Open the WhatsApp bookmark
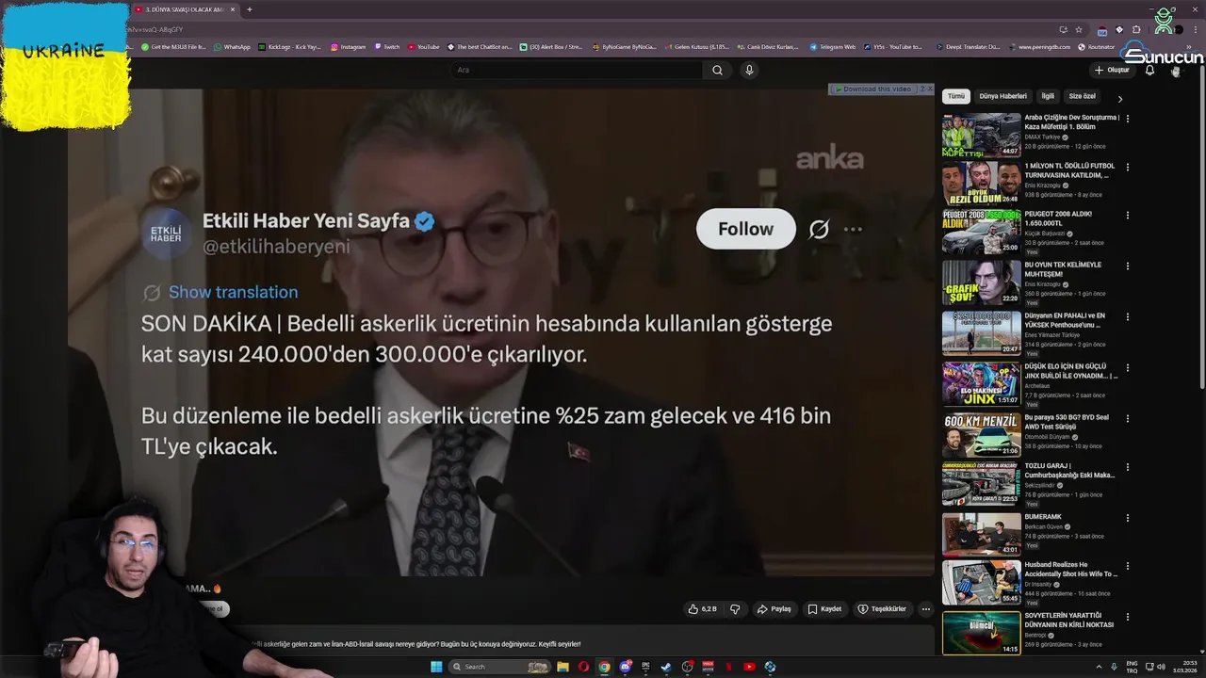 232,46
